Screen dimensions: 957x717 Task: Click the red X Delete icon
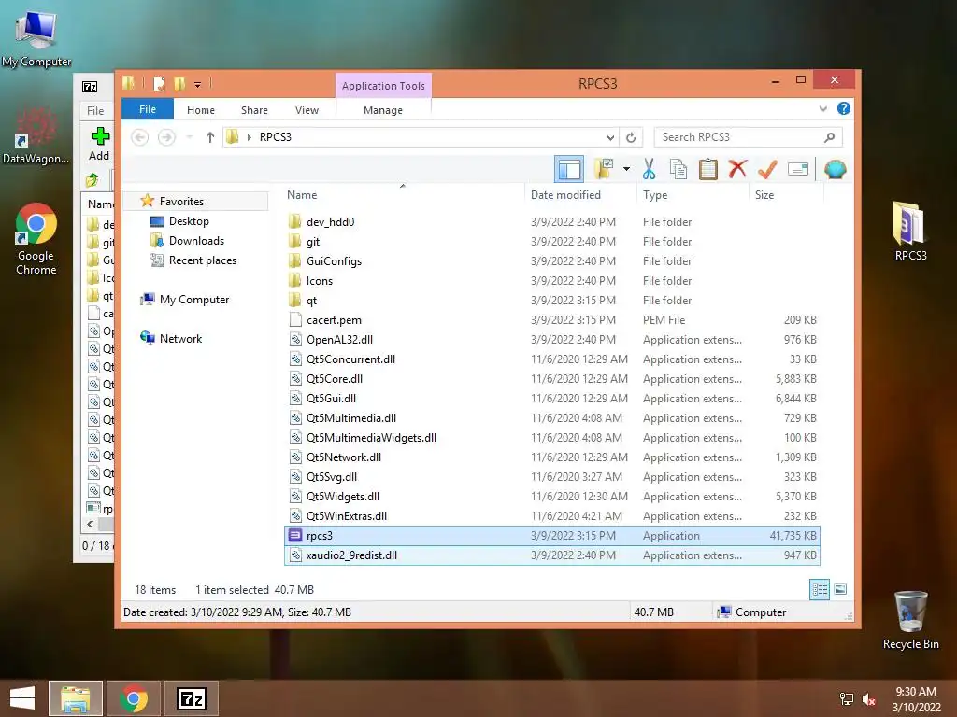tap(737, 168)
